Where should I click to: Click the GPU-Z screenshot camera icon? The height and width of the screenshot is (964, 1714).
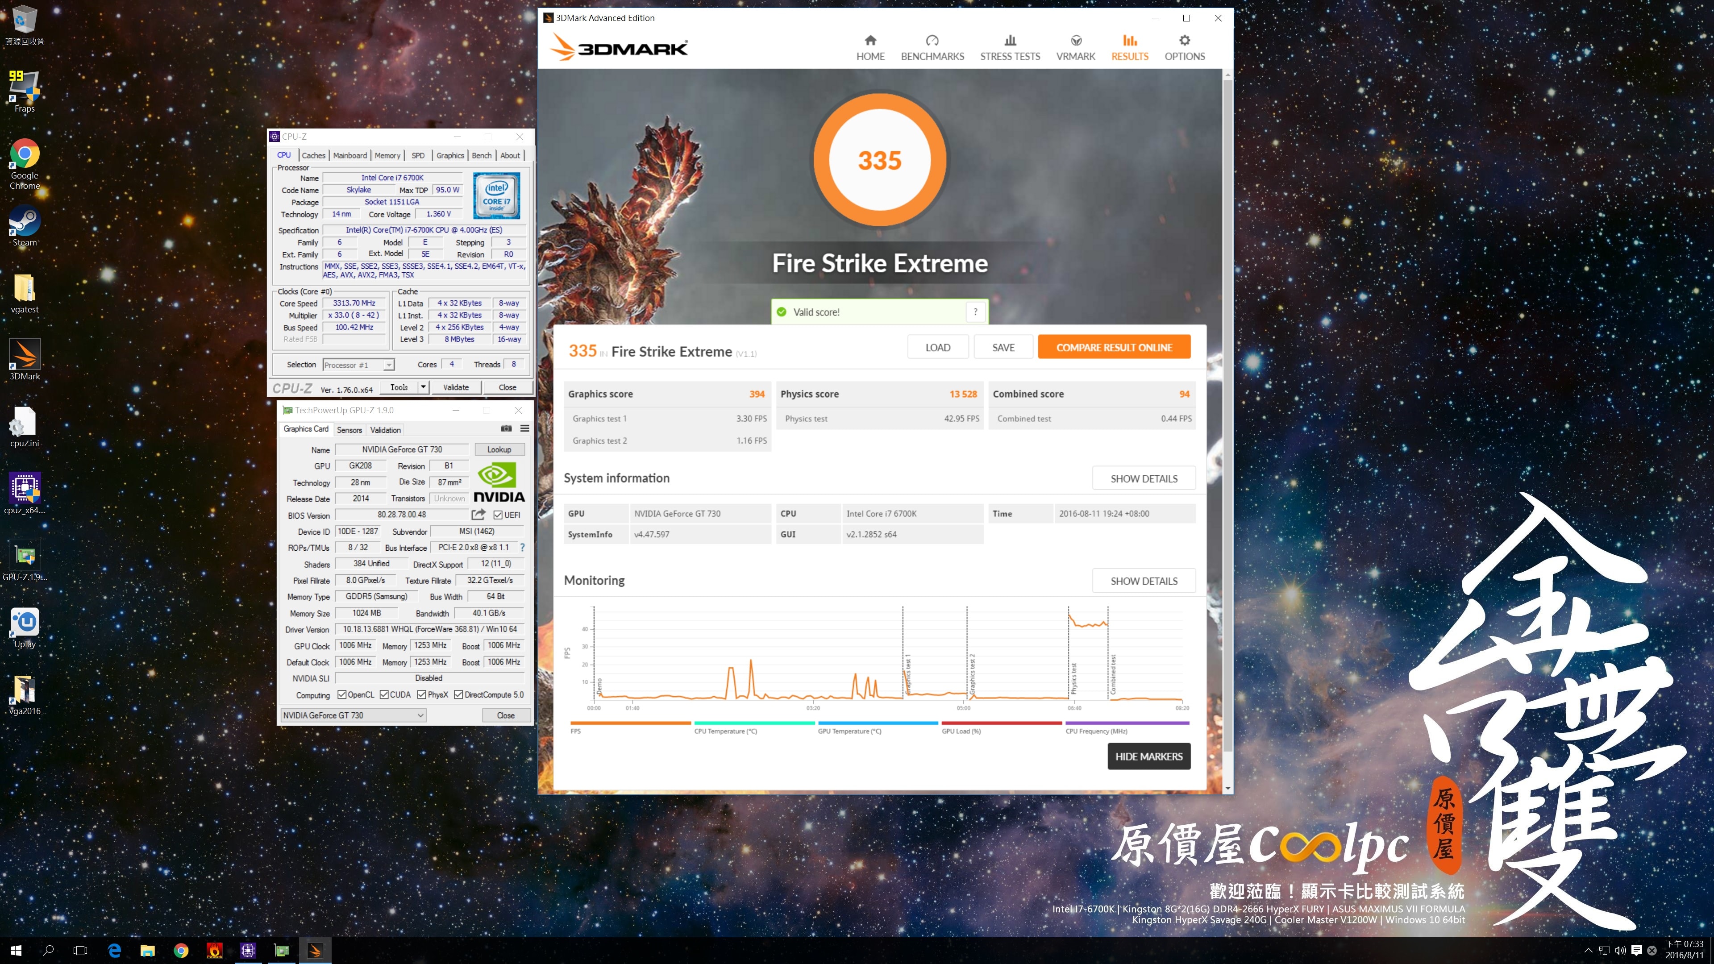(x=506, y=428)
